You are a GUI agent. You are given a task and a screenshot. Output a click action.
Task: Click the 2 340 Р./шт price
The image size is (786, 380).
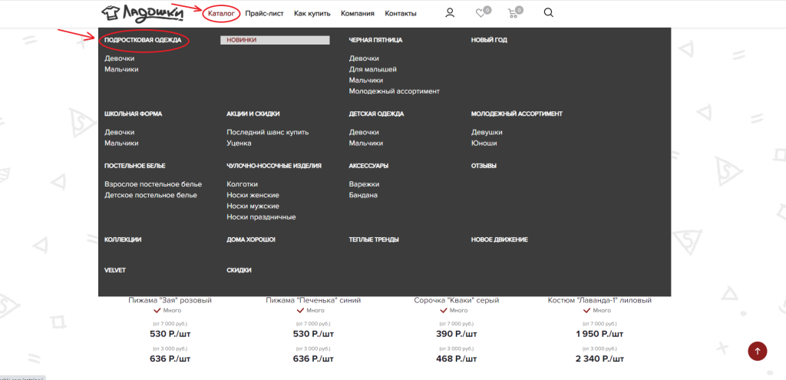tap(600, 359)
